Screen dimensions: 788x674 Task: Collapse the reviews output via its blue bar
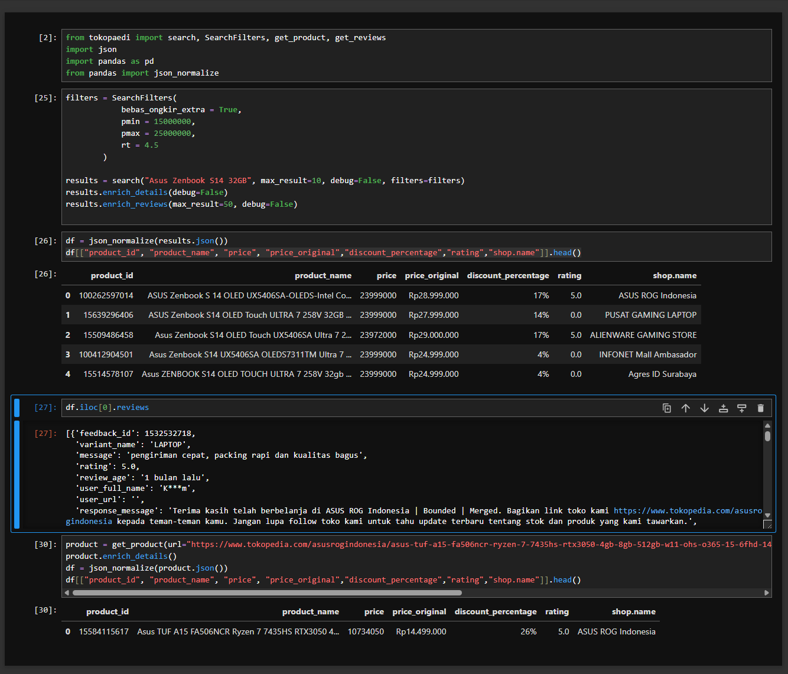17,474
